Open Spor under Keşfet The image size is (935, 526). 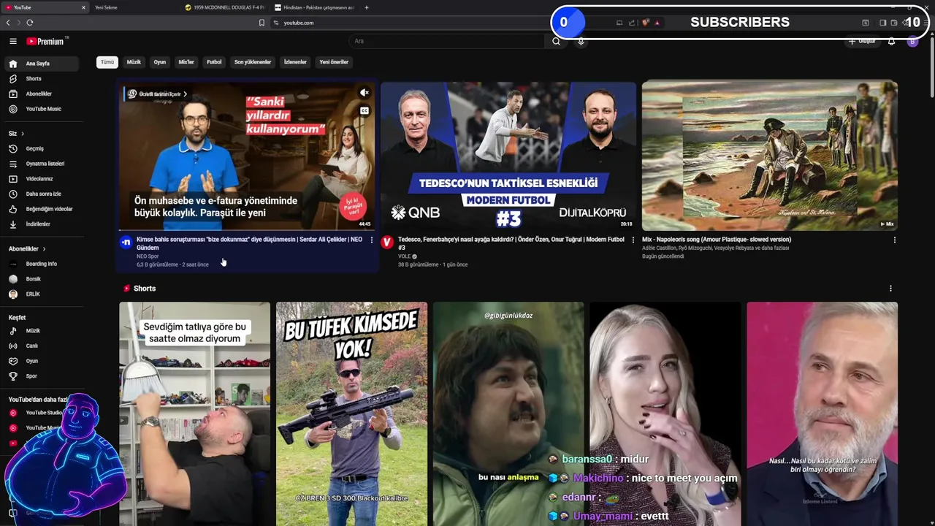point(42,376)
